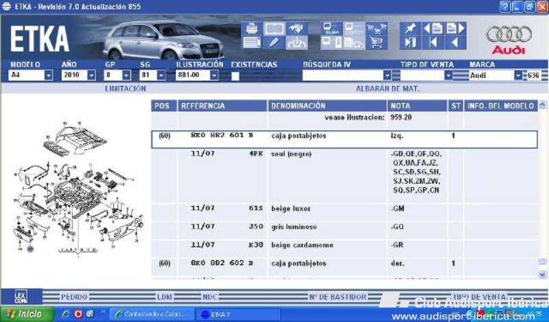Click the 636 field next to Marca
549x322 pixels.
[x=534, y=76]
